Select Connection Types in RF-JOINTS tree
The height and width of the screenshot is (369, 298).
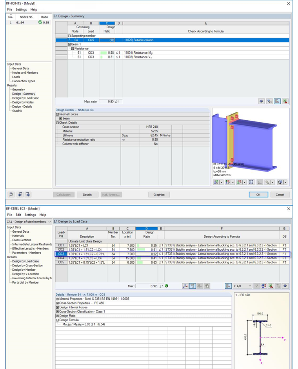(x=24, y=81)
